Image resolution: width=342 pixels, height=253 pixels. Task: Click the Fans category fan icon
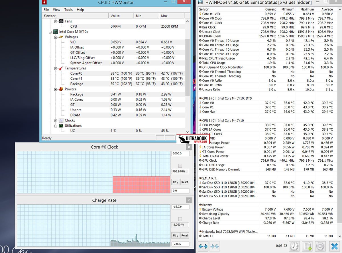61,21
